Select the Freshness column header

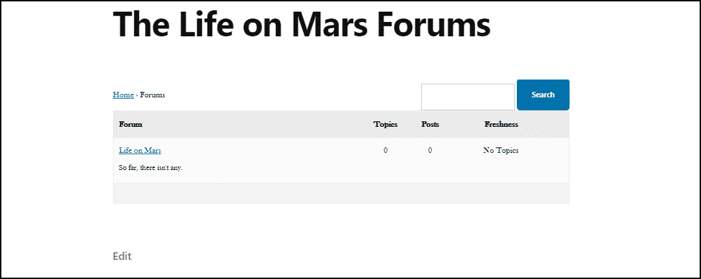click(x=501, y=124)
